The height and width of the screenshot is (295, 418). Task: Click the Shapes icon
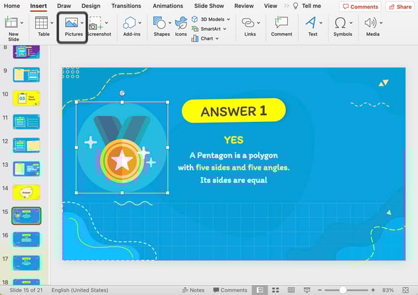point(159,23)
